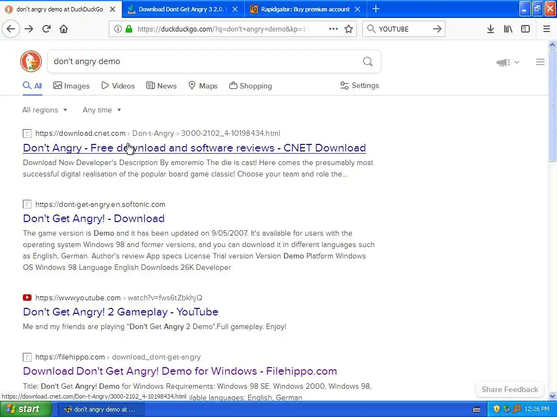The height and width of the screenshot is (417, 557).
Task: Click the softonic result favicon
Action: pyautogui.click(x=27, y=204)
